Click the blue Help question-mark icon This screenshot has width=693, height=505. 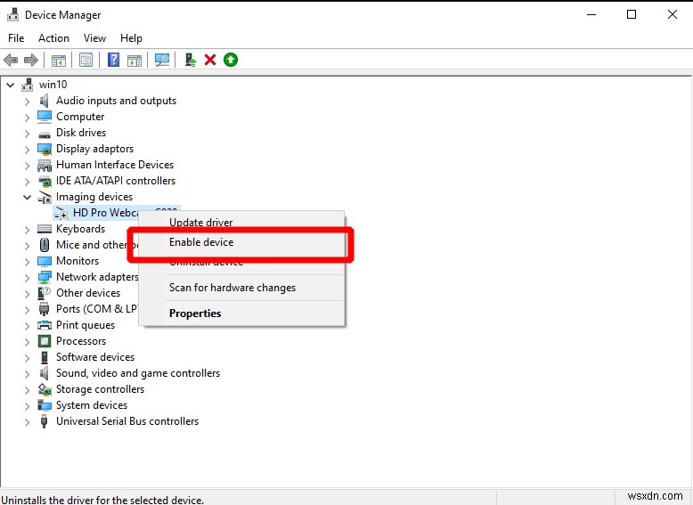pyautogui.click(x=114, y=60)
